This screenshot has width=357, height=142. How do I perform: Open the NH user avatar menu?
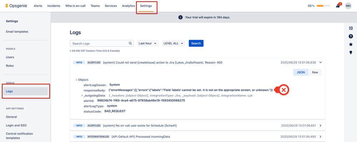[348, 6]
